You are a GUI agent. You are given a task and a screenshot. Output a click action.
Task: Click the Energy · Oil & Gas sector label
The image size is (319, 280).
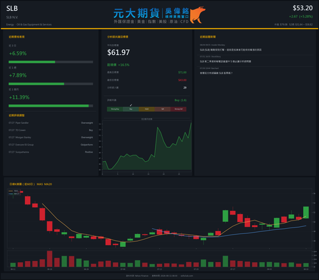[x=29, y=24]
